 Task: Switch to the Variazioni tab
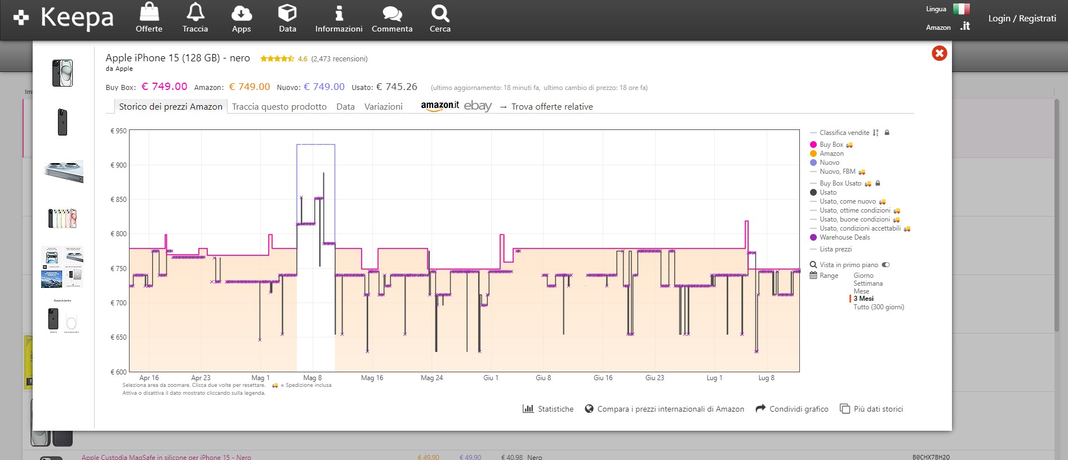click(383, 107)
